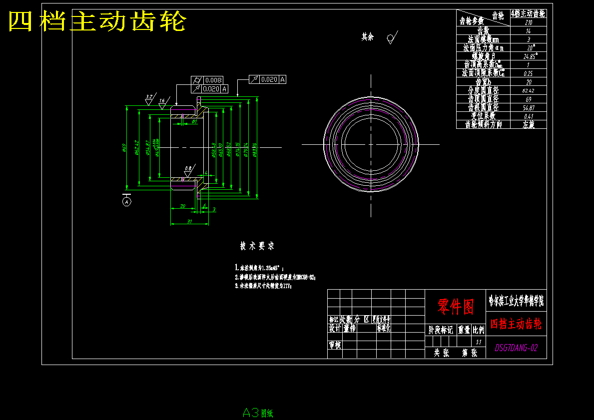Select the 其余 surface finish note

[367, 37]
